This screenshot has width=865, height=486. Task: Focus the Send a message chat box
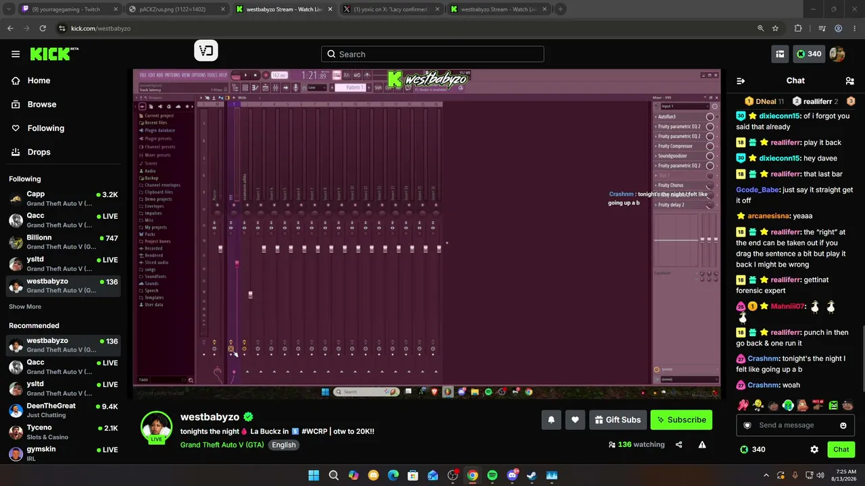tap(795, 425)
